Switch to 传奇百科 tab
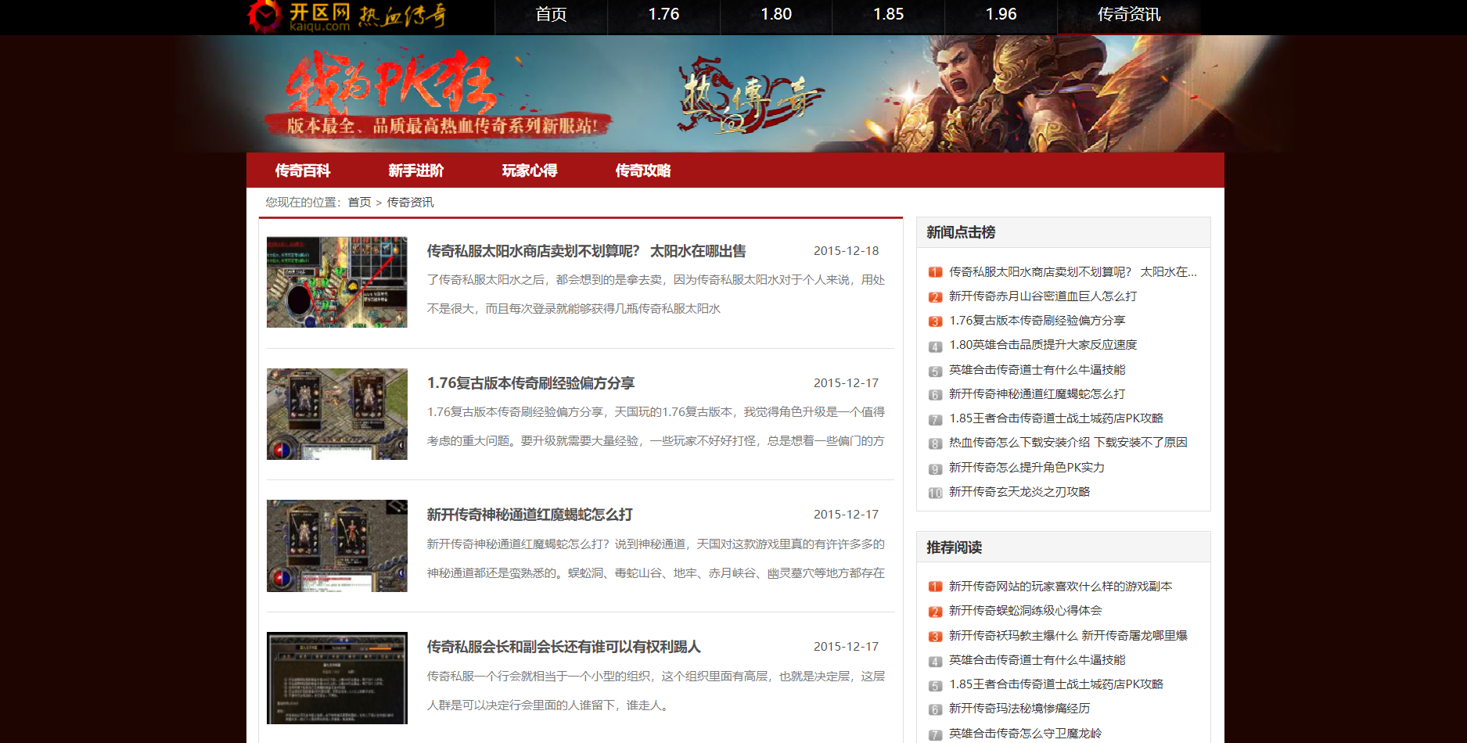The image size is (1467, 743). (x=303, y=170)
